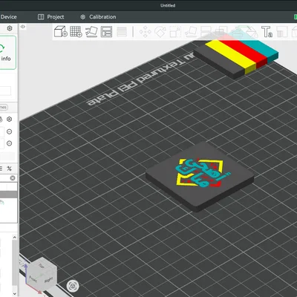
Task: Open printer settings gear at panel top
Action: coord(10,28)
